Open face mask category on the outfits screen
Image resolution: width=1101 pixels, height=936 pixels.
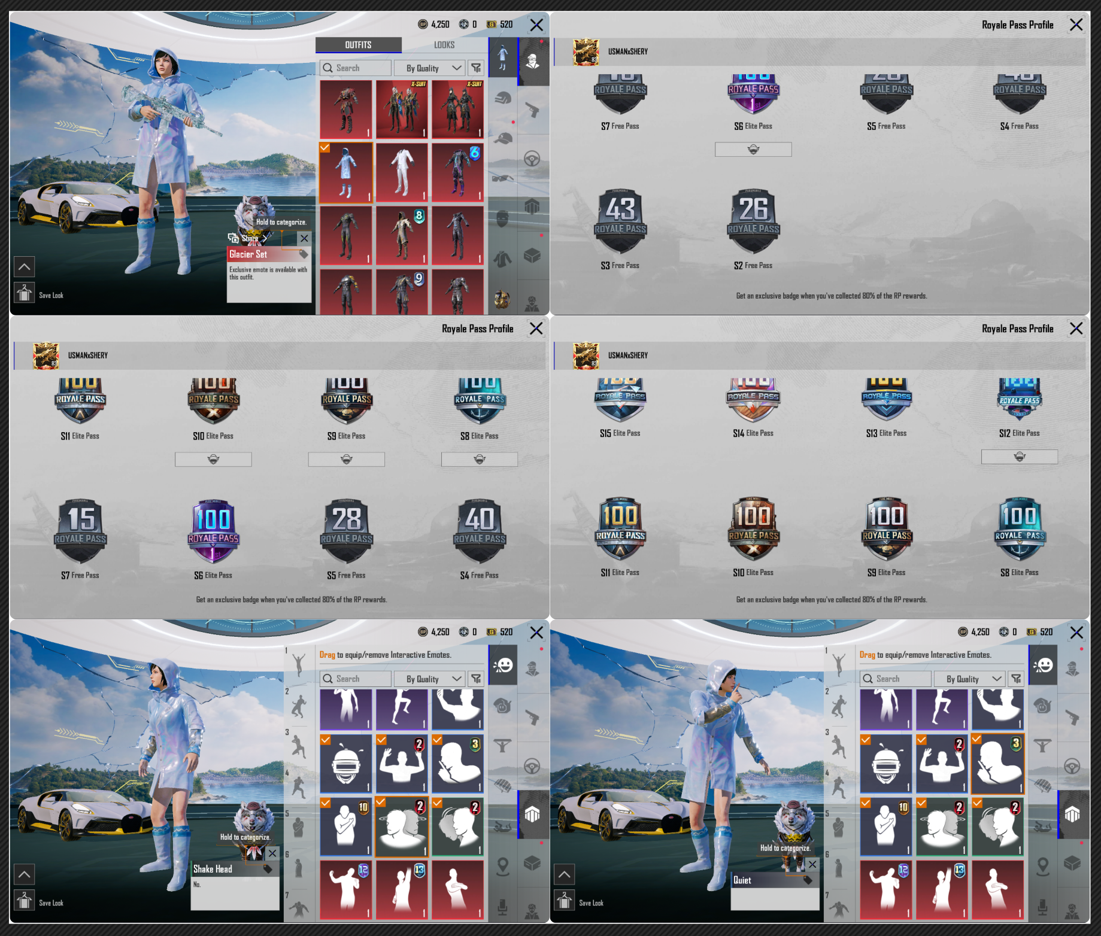pyautogui.click(x=503, y=218)
